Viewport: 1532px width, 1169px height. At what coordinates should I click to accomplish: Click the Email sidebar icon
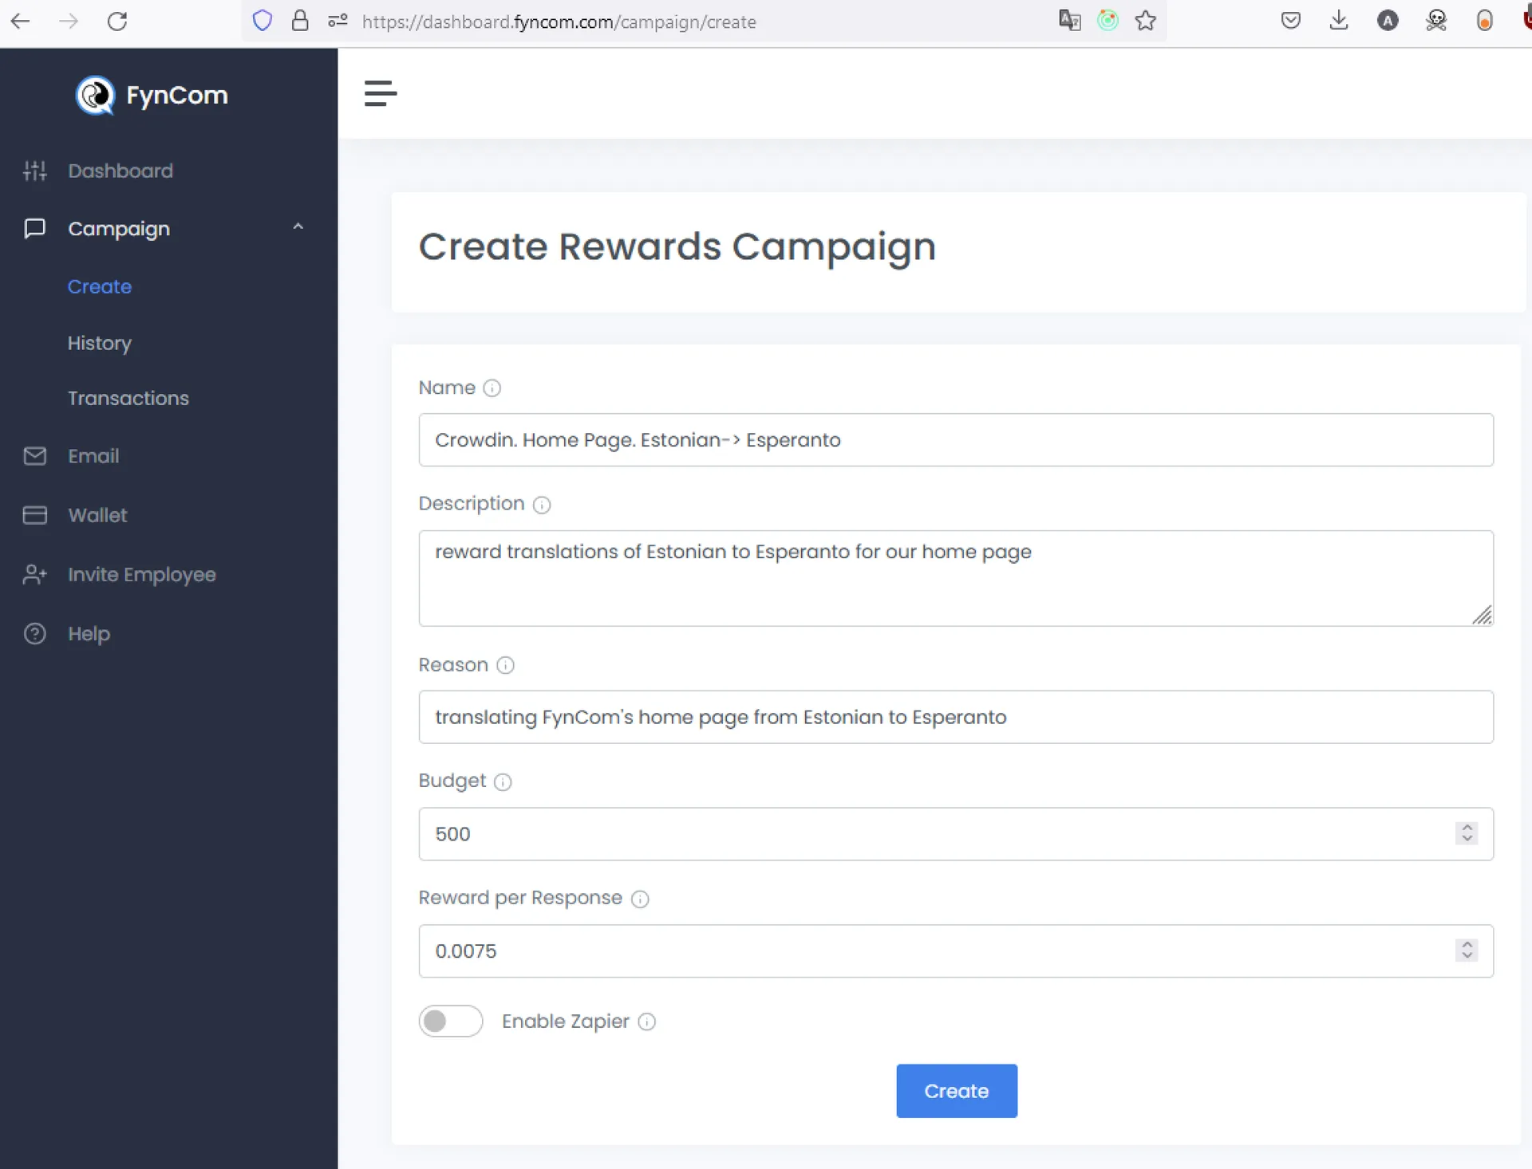34,457
